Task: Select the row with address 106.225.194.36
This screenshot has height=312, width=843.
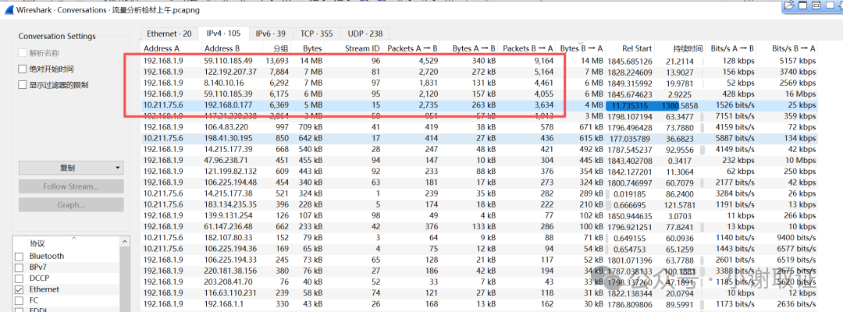Action: coord(479,248)
